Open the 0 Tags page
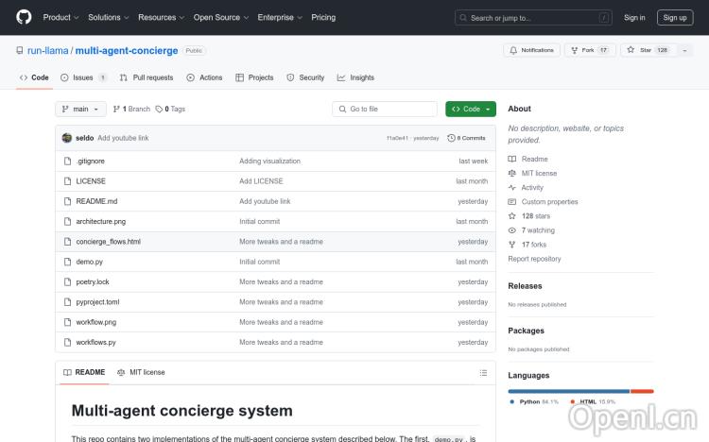 click(x=171, y=109)
